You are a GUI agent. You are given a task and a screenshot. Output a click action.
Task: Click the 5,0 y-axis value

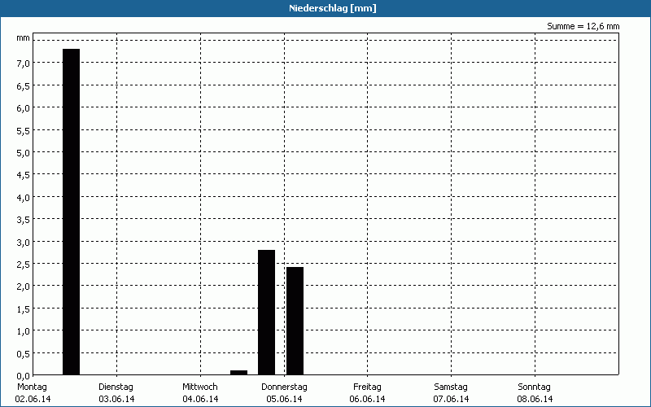point(23,153)
